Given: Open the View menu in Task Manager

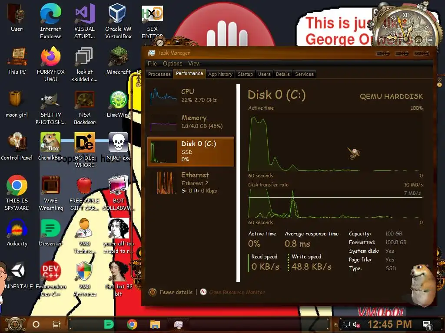Looking at the screenshot, I should tap(194, 63).
